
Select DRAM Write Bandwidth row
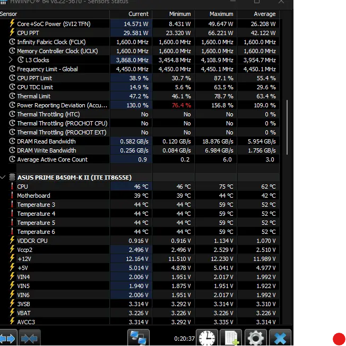tap(140, 150)
